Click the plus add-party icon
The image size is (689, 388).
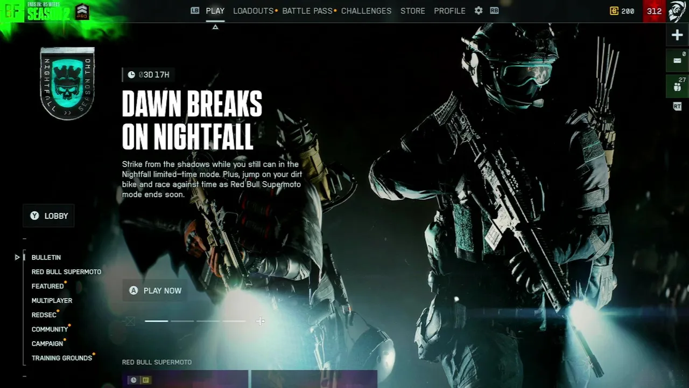[x=677, y=35]
